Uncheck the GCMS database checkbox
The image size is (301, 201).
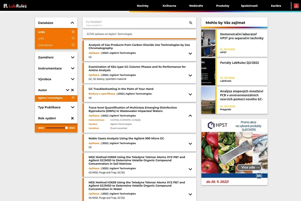coord(73,32)
